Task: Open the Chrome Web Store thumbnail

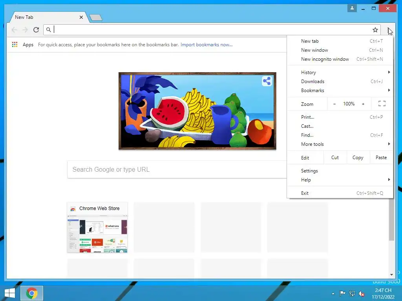Action: click(97, 227)
